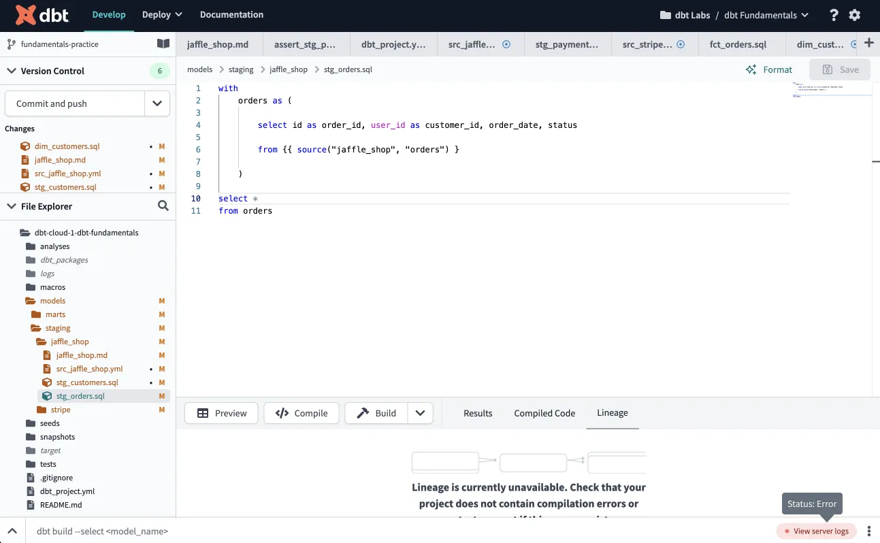Click the fundamentals-practice branch name
880x543 pixels.
pos(60,44)
